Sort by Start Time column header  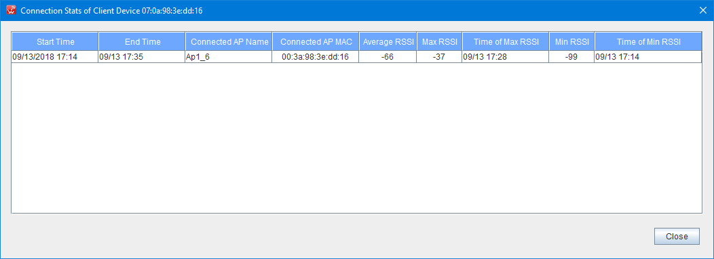coord(55,41)
